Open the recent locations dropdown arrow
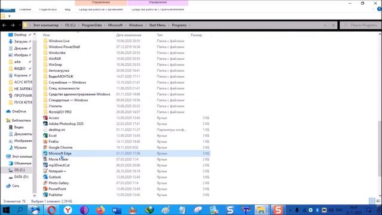382x215 pixels. [20, 25]
